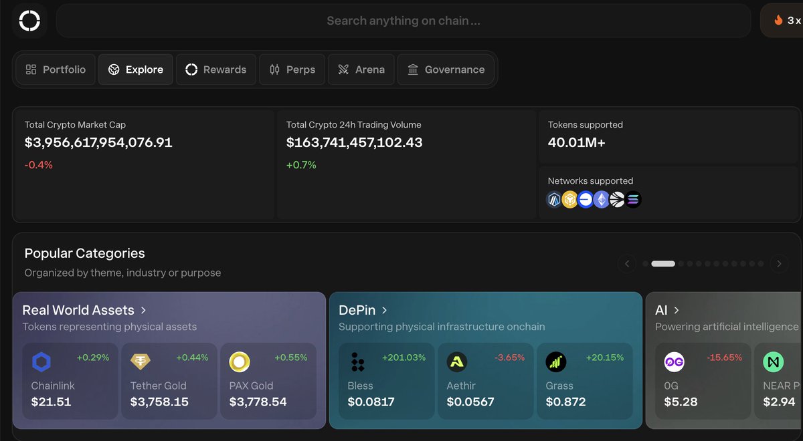Screen dimensions: 803x441
Task: Click the circular app logo icon
Action: [29, 21]
